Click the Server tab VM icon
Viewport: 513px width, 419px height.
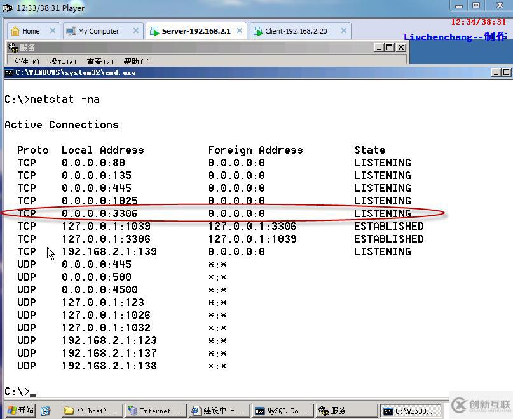(154, 31)
